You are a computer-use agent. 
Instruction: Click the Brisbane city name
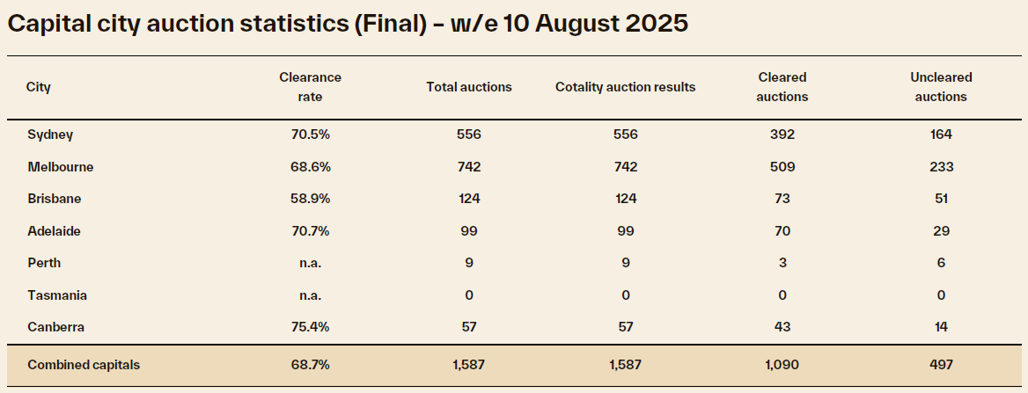(x=55, y=199)
